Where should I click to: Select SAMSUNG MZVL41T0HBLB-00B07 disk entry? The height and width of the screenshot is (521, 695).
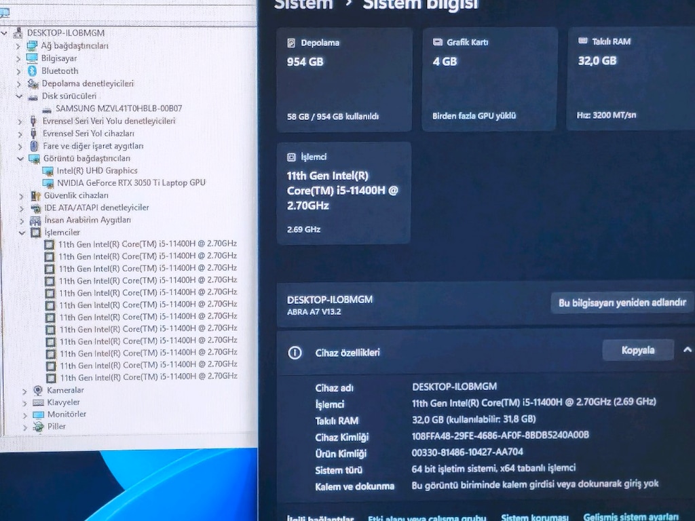(119, 109)
